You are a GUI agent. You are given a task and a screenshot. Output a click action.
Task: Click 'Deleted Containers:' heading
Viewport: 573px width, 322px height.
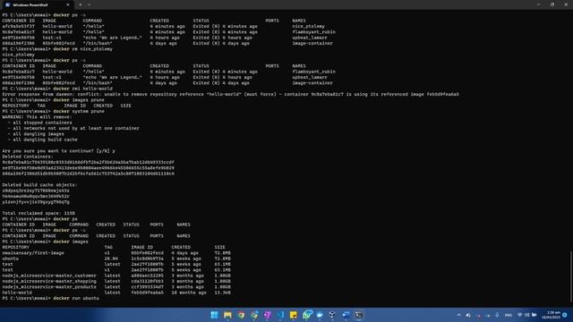click(28, 157)
